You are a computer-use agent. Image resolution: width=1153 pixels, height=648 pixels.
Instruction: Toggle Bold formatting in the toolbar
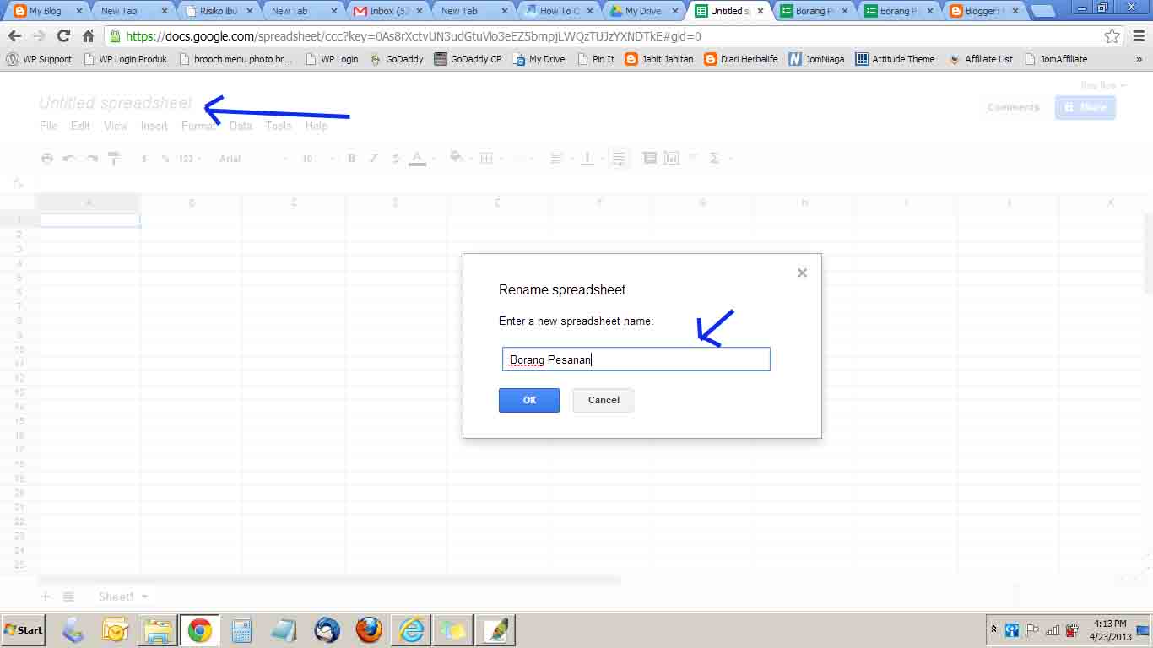click(352, 159)
